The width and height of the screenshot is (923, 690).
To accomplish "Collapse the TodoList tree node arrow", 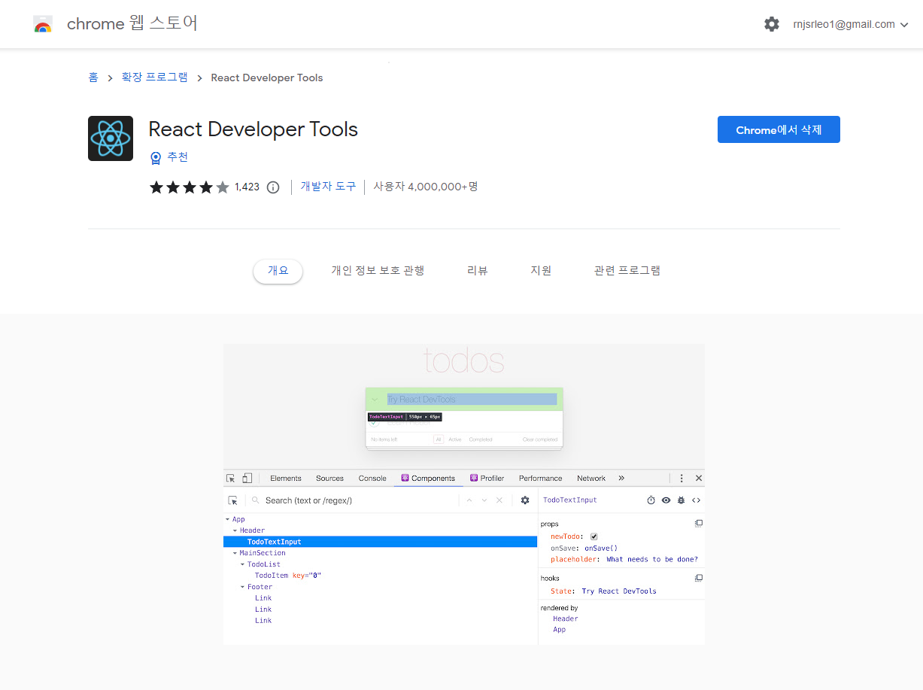I will [x=242, y=565].
